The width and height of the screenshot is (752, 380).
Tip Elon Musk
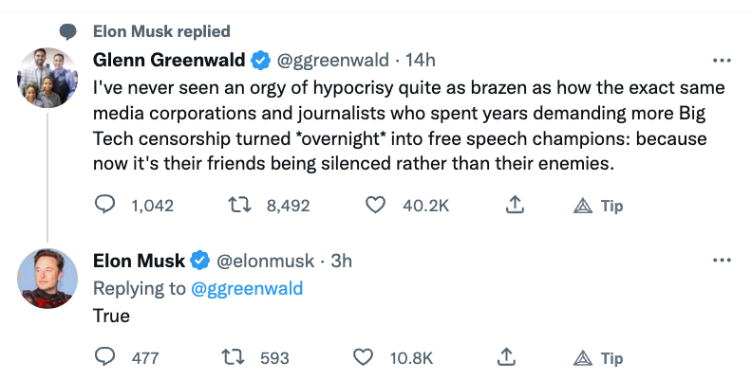[598, 358]
